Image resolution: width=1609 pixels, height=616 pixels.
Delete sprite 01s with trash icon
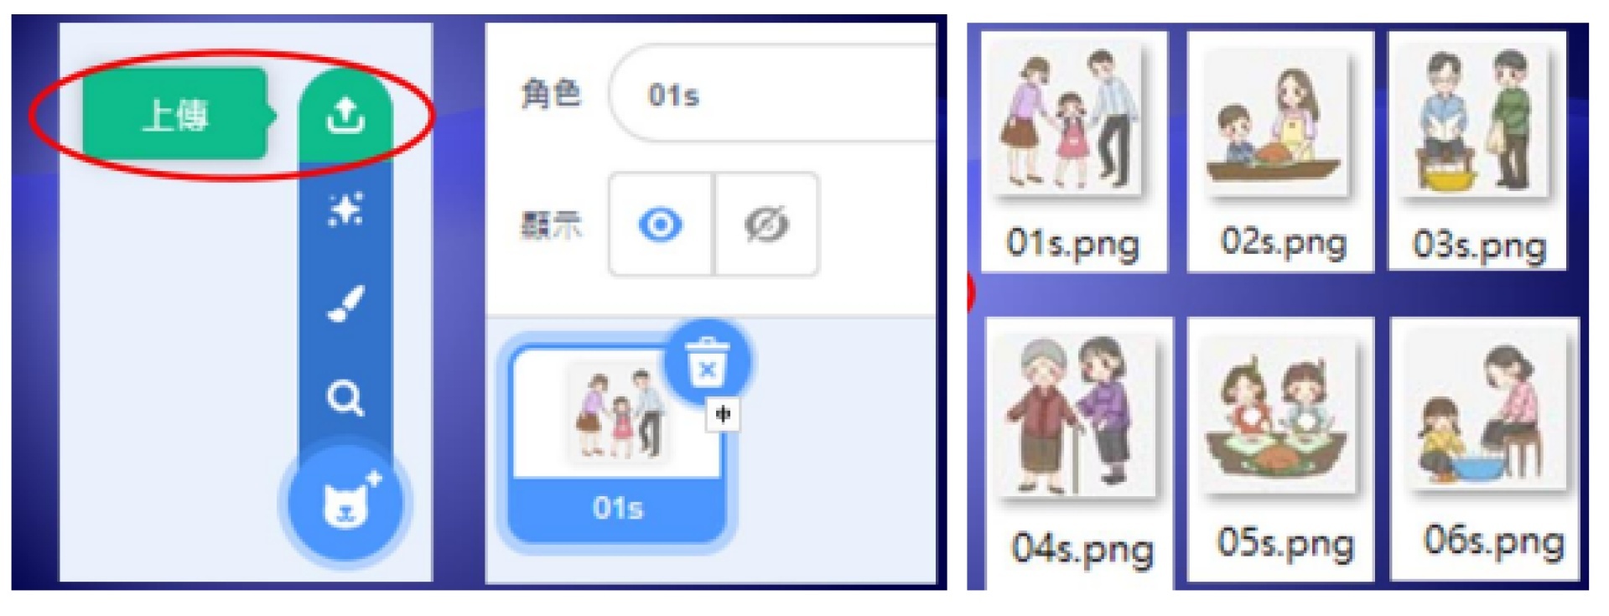click(x=708, y=362)
